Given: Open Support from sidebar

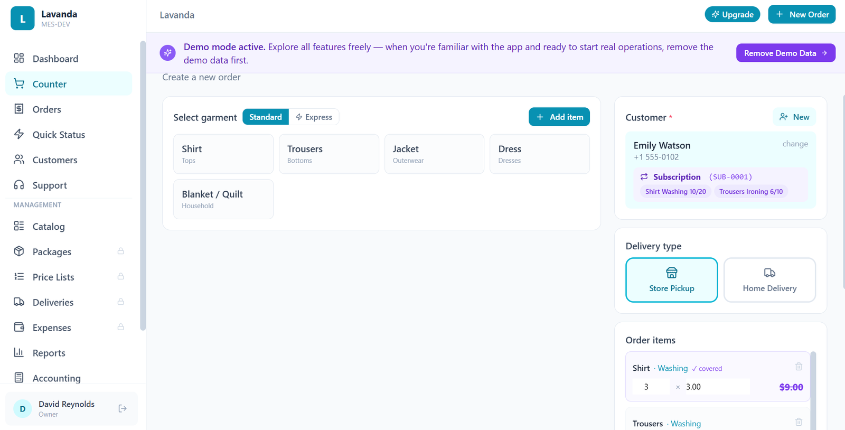Looking at the screenshot, I should tap(69, 185).
